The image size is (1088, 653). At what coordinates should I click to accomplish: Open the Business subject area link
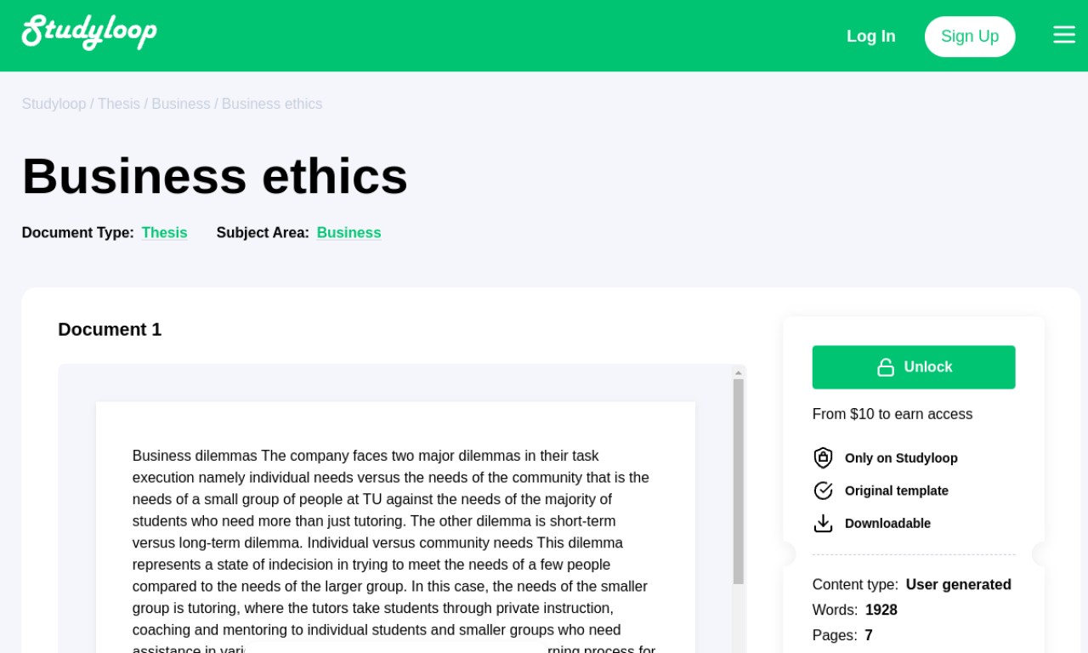click(348, 233)
